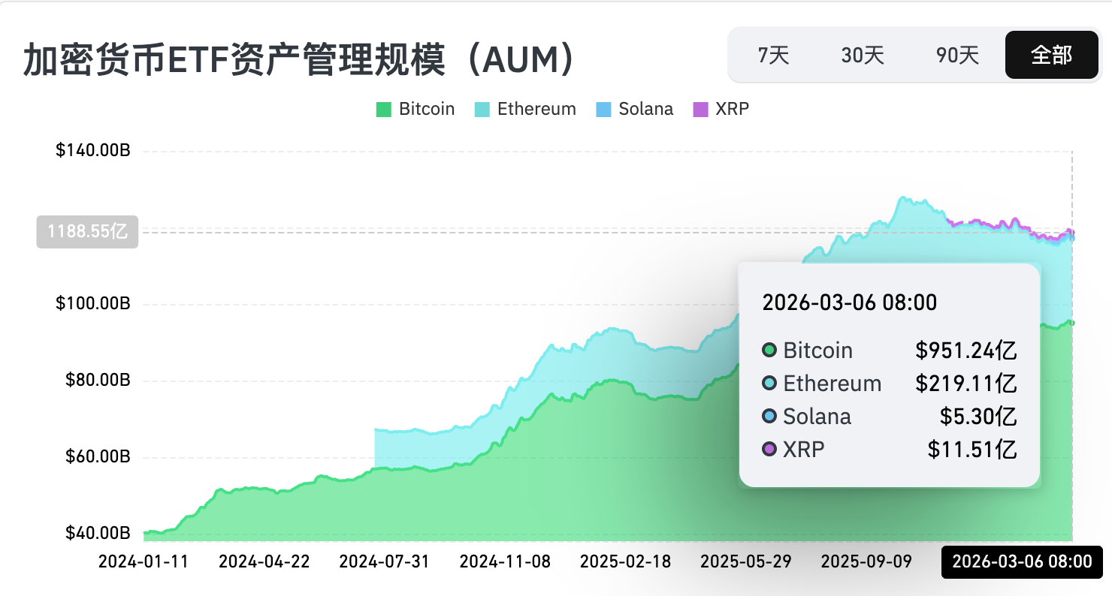The width and height of the screenshot is (1112, 596).
Task: Toggle Bitcoin series via legend label
Action: (x=426, y=109)
